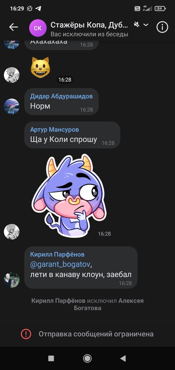The image size is (175, 370).
Task: Open the purple bull thinking sticker
Action: pos(69,196)
